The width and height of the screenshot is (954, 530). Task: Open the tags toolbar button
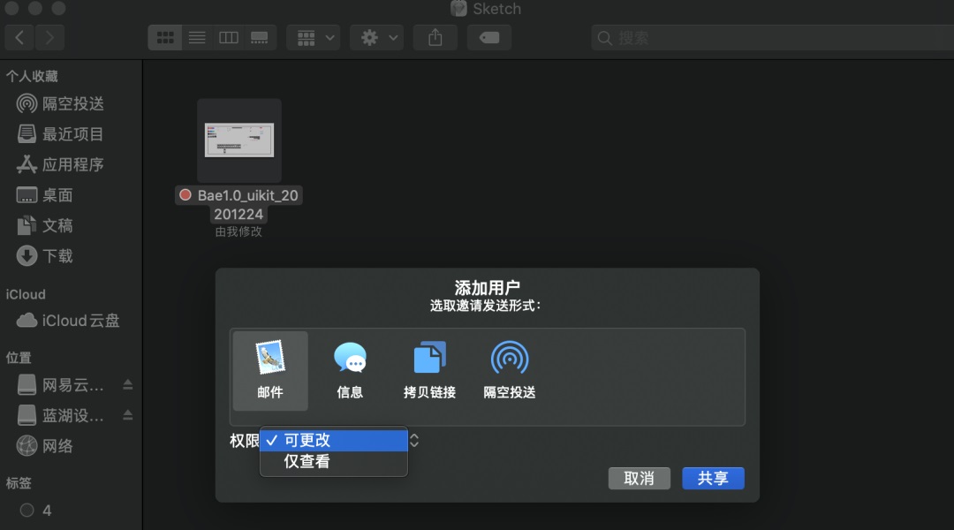[489, 38]
